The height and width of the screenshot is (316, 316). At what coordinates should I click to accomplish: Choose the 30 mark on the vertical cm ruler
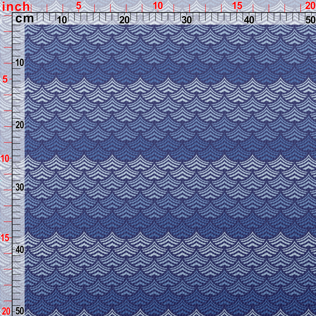click(x=19, y=187)
